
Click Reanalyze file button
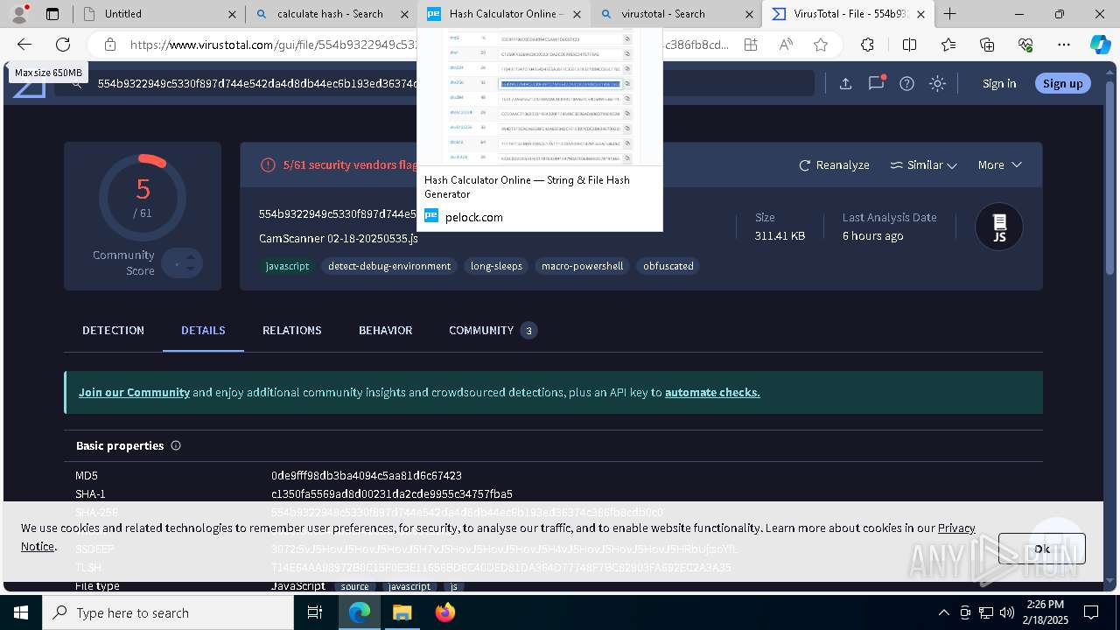point(834,164)
